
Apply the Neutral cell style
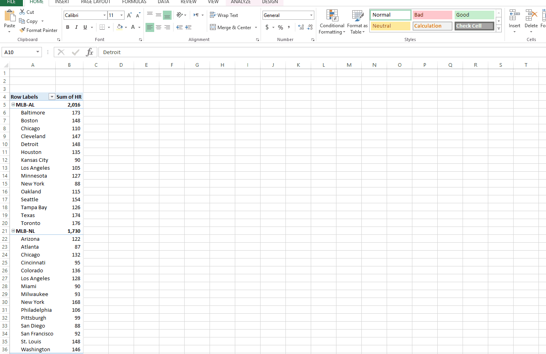390,26
